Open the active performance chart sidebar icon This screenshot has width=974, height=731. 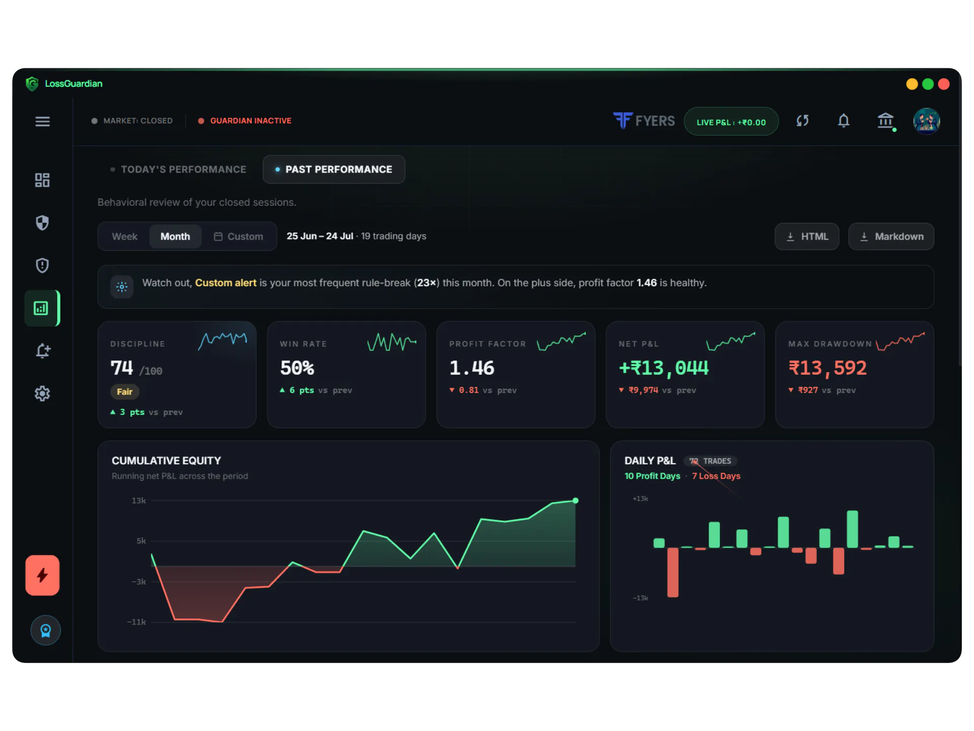[x=42, y=308]
